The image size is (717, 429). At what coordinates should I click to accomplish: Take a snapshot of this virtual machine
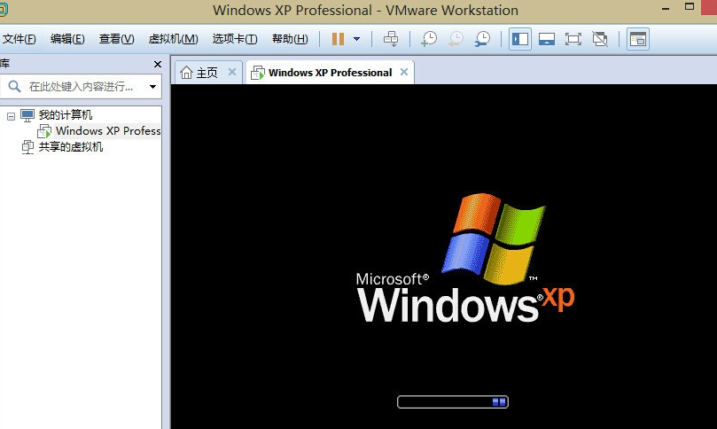tap(429, 39)
